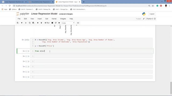Open the Widgets menu

(63, 19)
